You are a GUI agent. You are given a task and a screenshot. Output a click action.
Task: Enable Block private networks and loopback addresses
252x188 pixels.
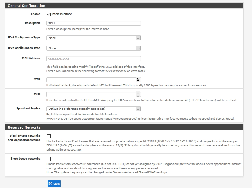click(x=48, y=136)
